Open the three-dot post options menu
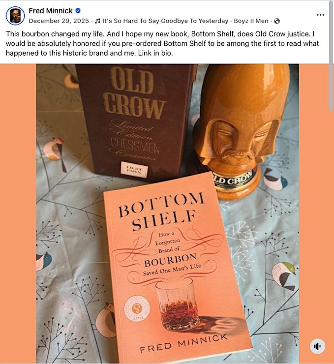334x364 pixels. (320, 15)
